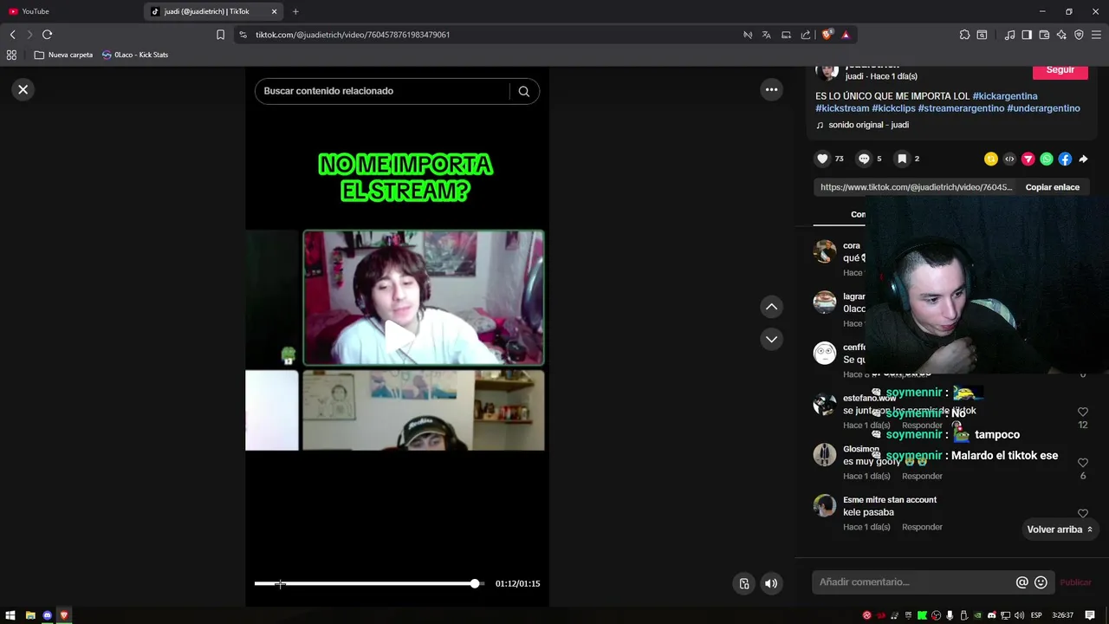Bookmark this page in address bar
The height and width of the screenshot is (624, 1109).
pos(220,35)
